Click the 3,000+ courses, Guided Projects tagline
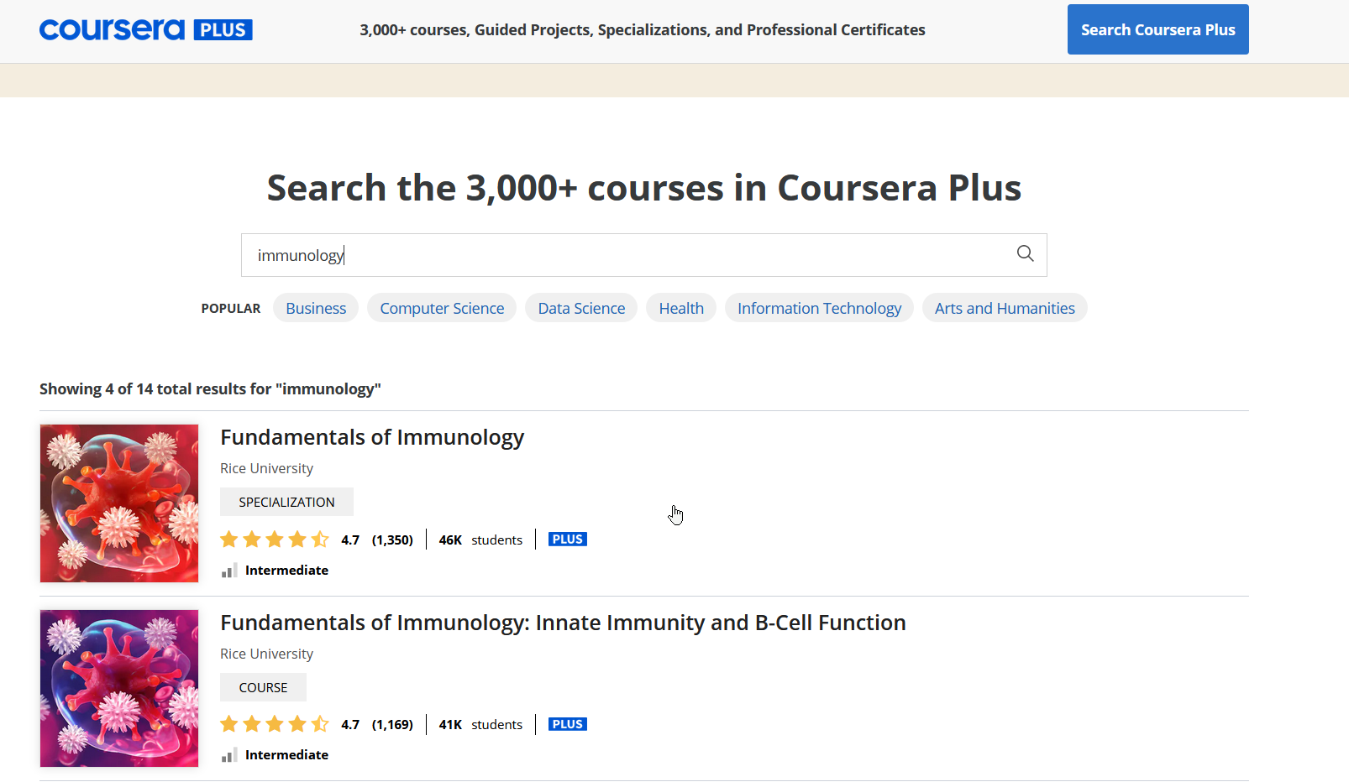Image resolution: width=1349 pixels, height=782 pixels. [643, 30]
